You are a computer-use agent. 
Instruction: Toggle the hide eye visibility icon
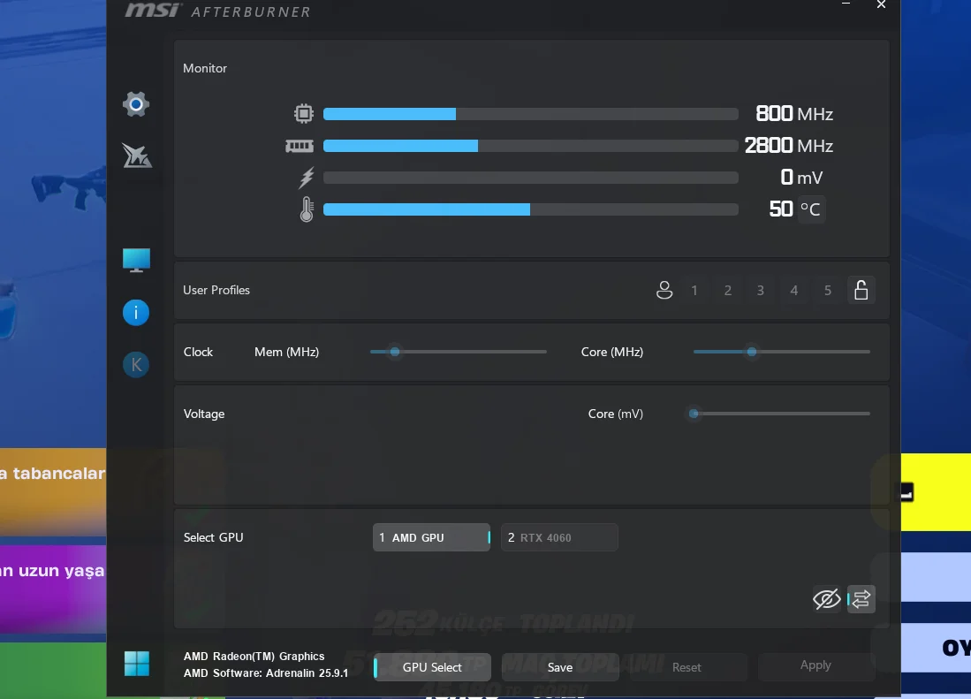click(x=827, y=598)
